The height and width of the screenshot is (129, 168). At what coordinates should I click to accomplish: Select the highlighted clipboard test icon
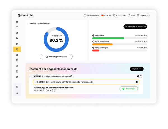pos(17,49)
